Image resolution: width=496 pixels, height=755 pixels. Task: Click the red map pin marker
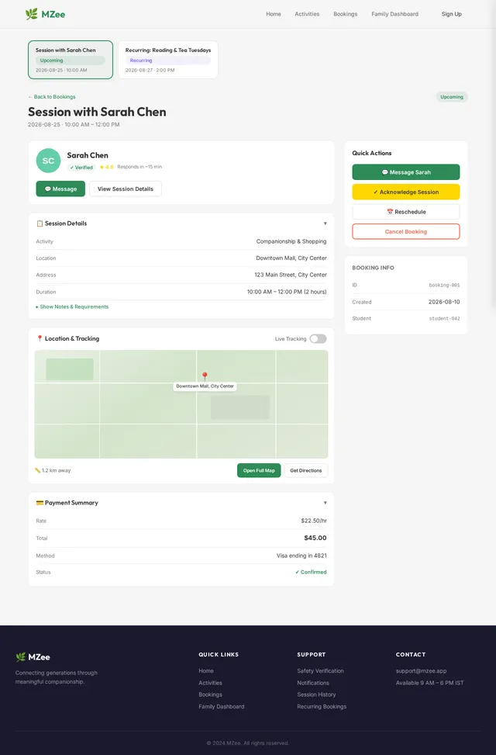pos(205,376)
